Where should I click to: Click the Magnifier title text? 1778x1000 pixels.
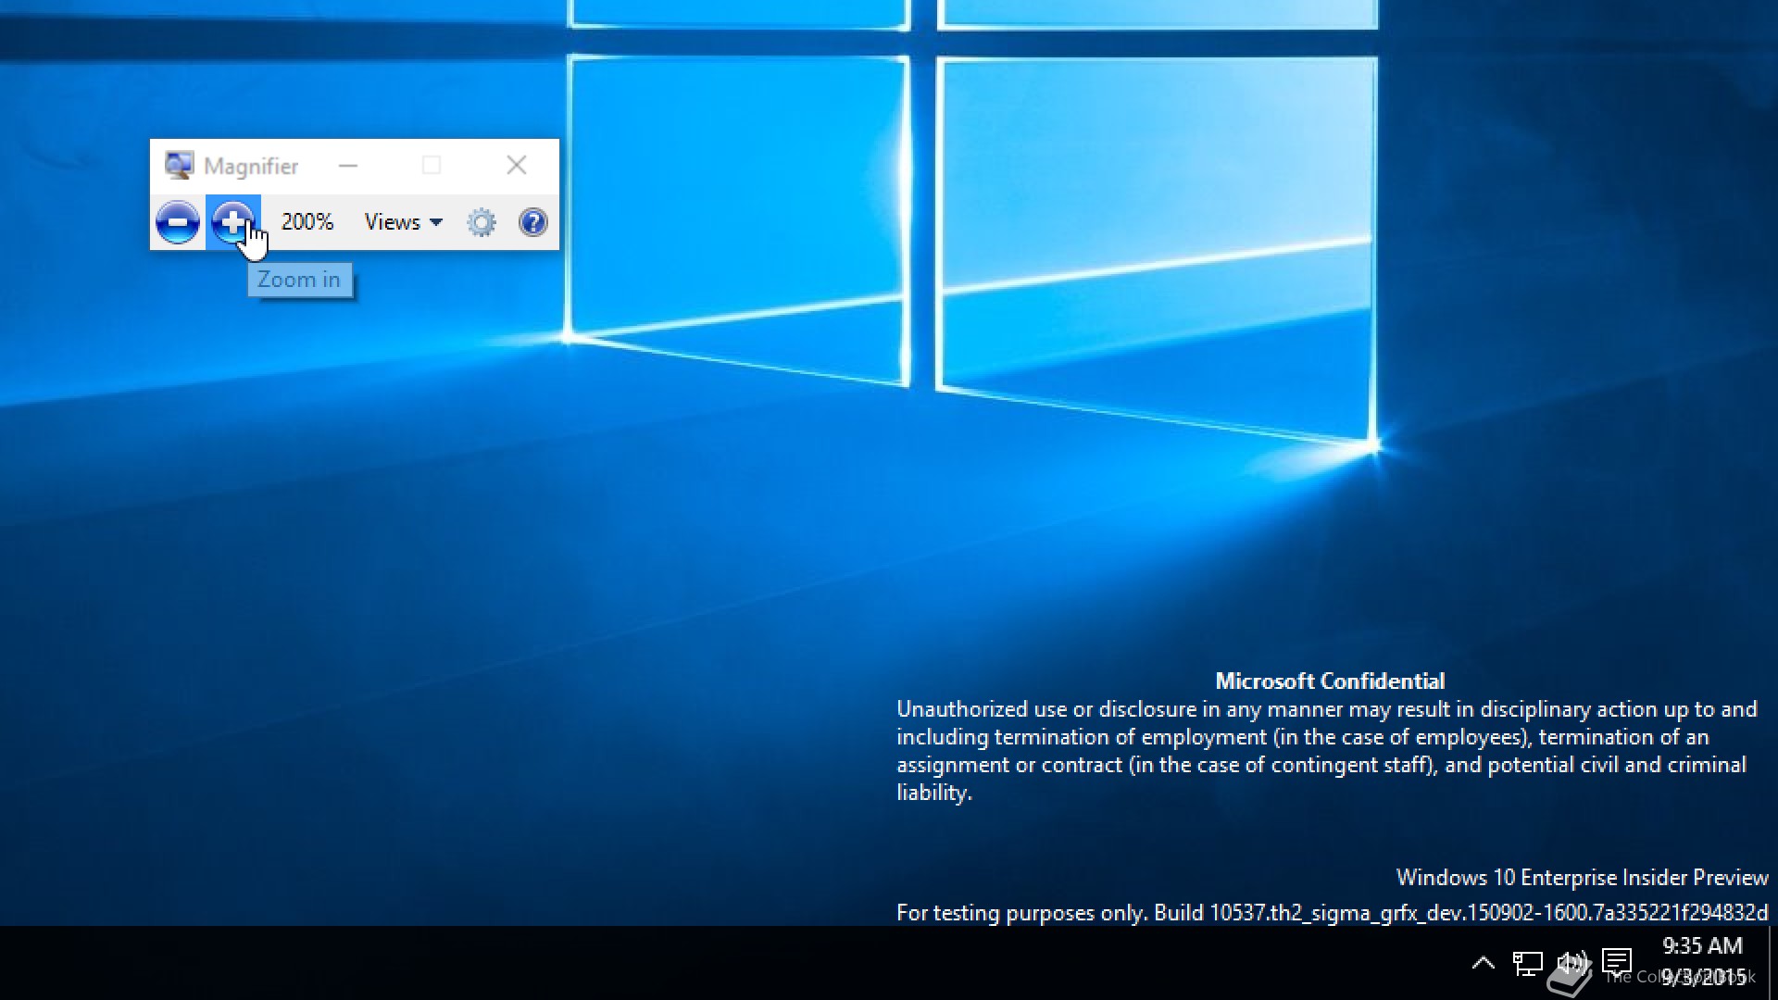pyautogui.click(x=251, y=167)
